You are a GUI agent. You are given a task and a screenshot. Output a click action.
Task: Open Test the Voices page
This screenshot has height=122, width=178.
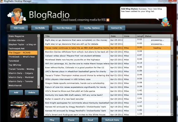click(64, 28)
